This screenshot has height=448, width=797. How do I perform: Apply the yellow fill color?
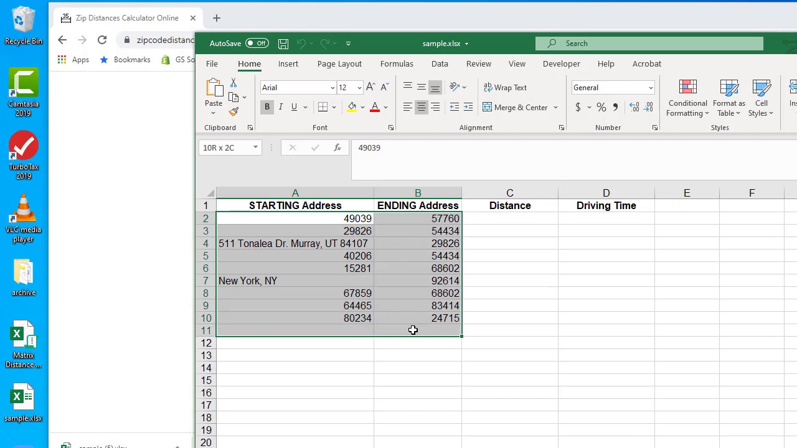[x=352, y=107]
